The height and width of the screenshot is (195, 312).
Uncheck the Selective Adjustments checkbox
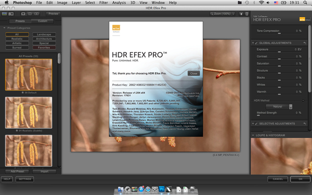pyautogui.click(x=256, y=124)
